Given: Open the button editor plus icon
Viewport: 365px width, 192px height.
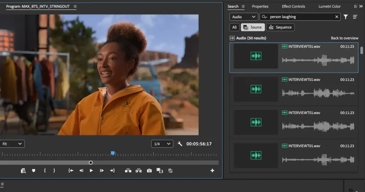Looking at the screenshot, I should 212,171.
